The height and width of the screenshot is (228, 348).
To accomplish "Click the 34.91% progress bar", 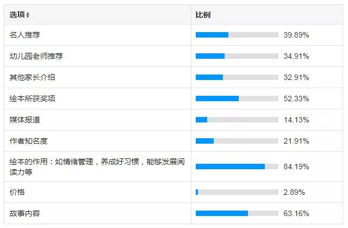I will tap(237, 56).
